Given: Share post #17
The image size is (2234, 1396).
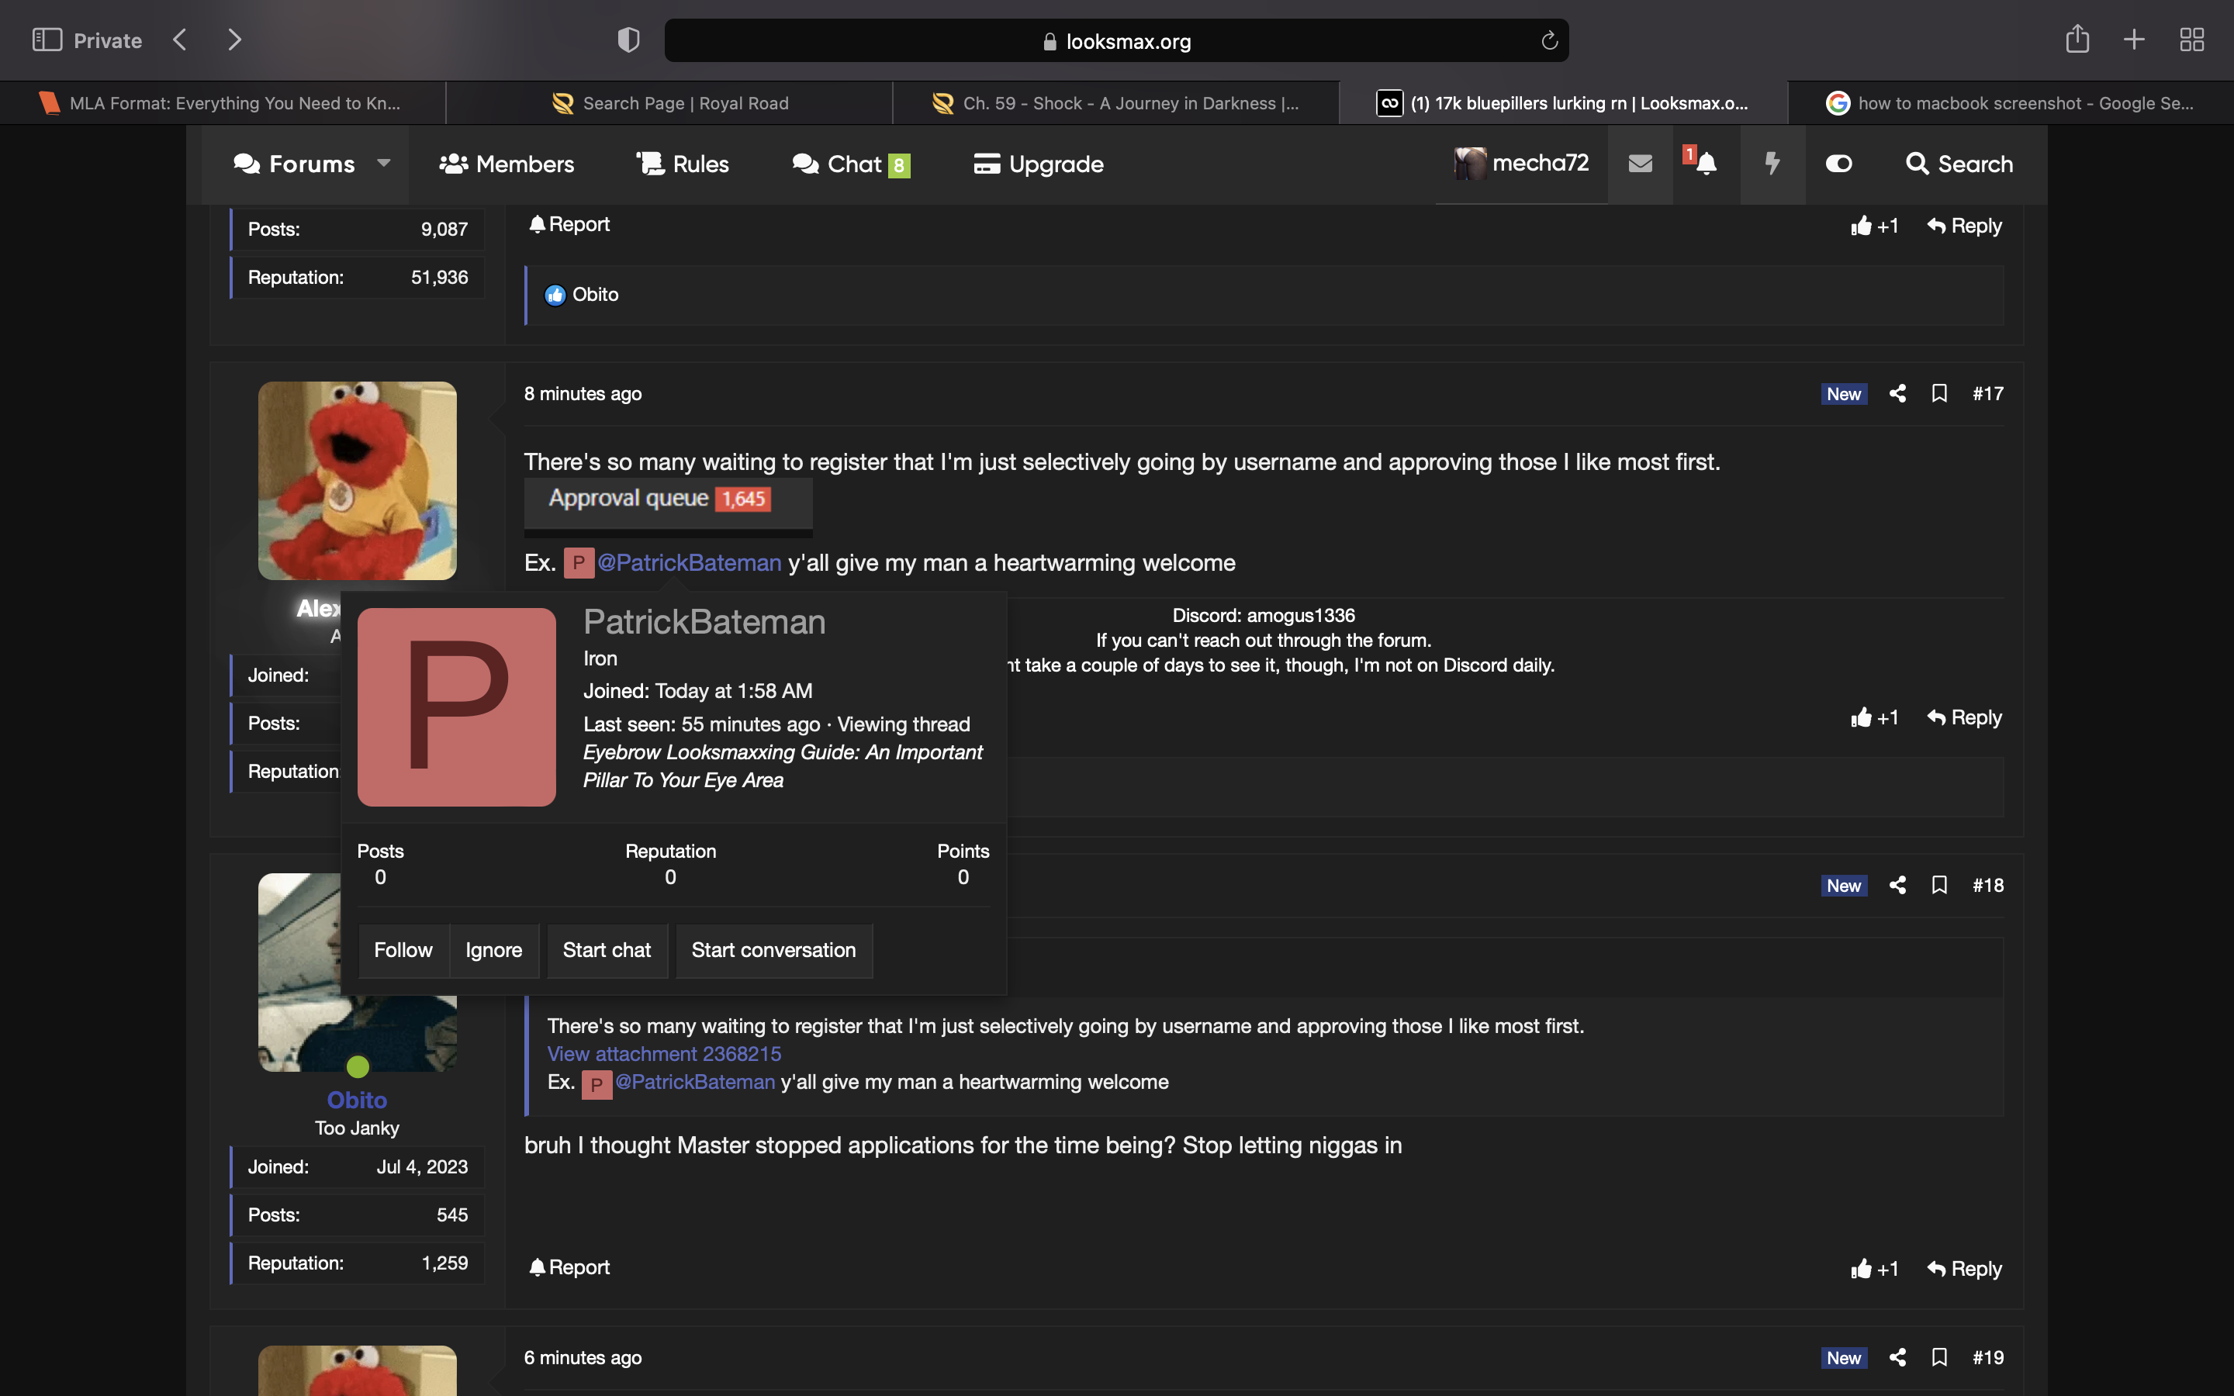Looking at the screenshot, I should (1897, 393).
